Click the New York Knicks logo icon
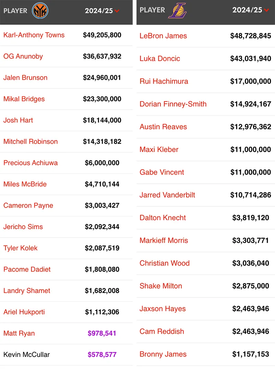 pyautogui.click(x=40, y=11)
